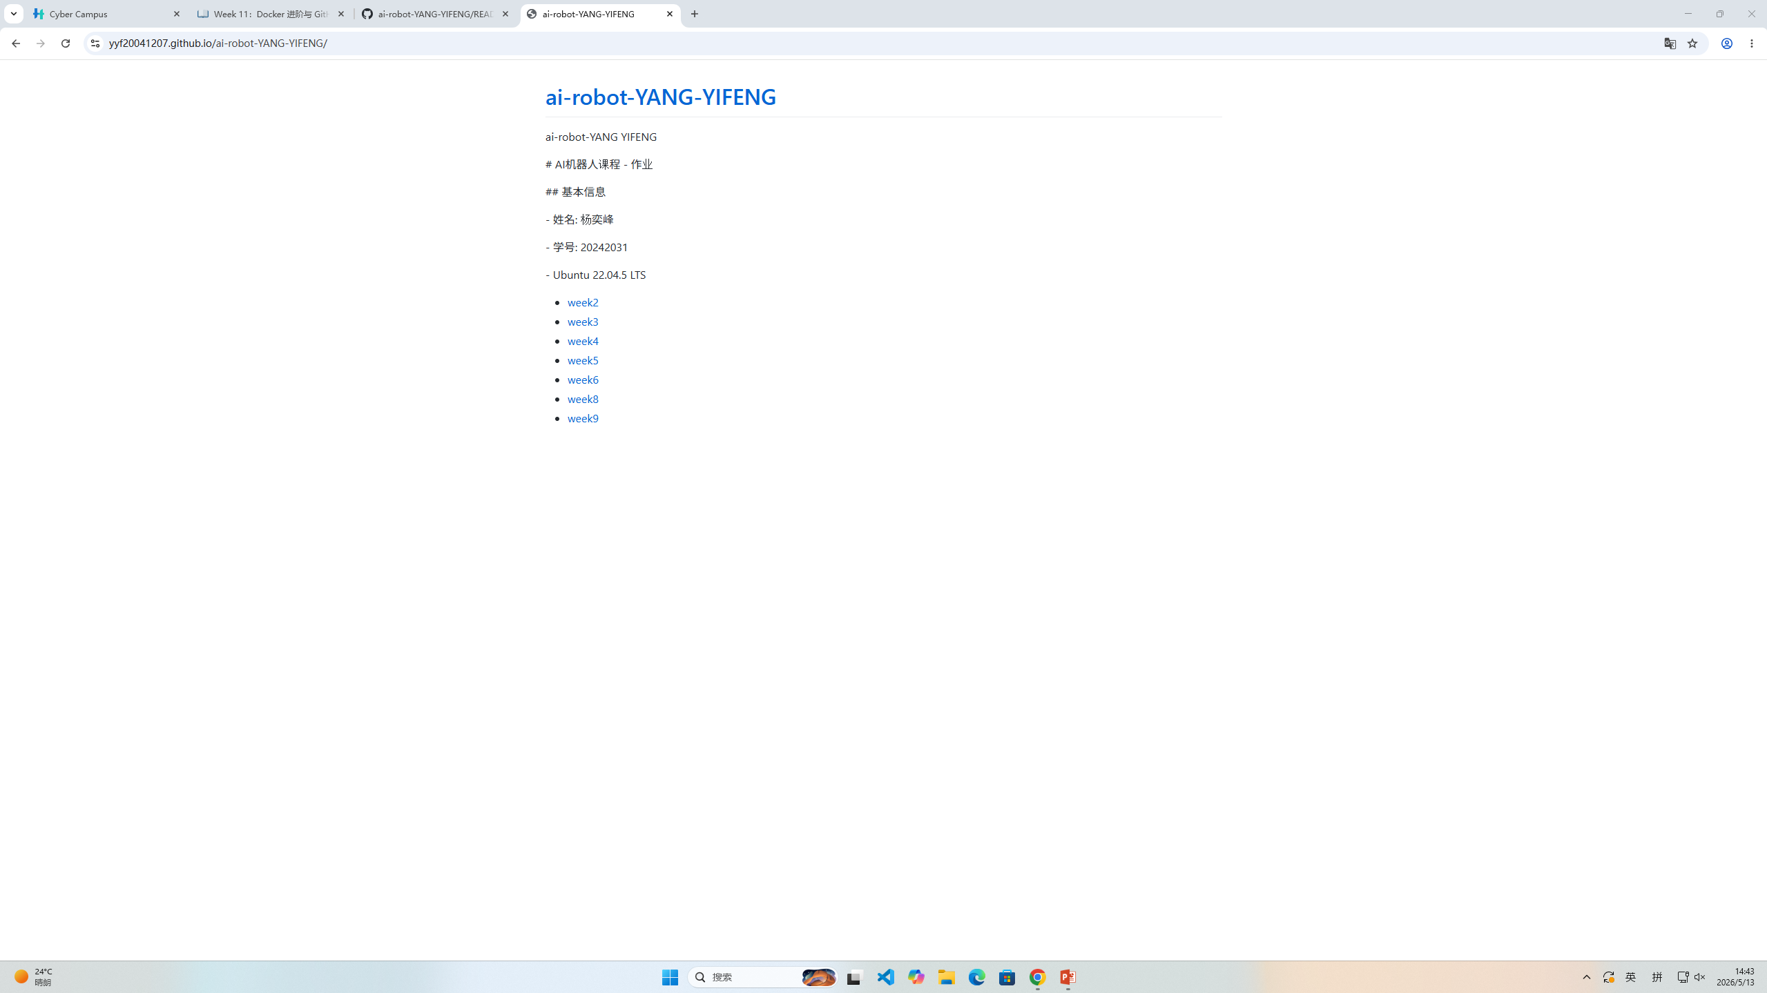Screen dimensions: 1767x993
Task: View site information icon in address bar
Action: [x=95, y=43]
